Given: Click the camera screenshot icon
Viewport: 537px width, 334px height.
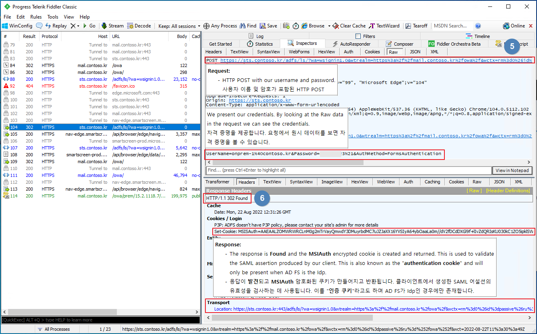Looking at the screenshot, I should 286,26.
